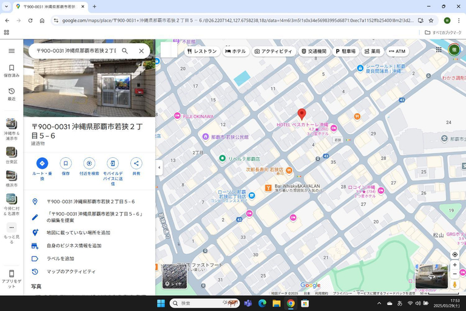This screenshot has width=466, height=311.
Task: Click the save (保存) place button
Action: click(x=66, y=163)
